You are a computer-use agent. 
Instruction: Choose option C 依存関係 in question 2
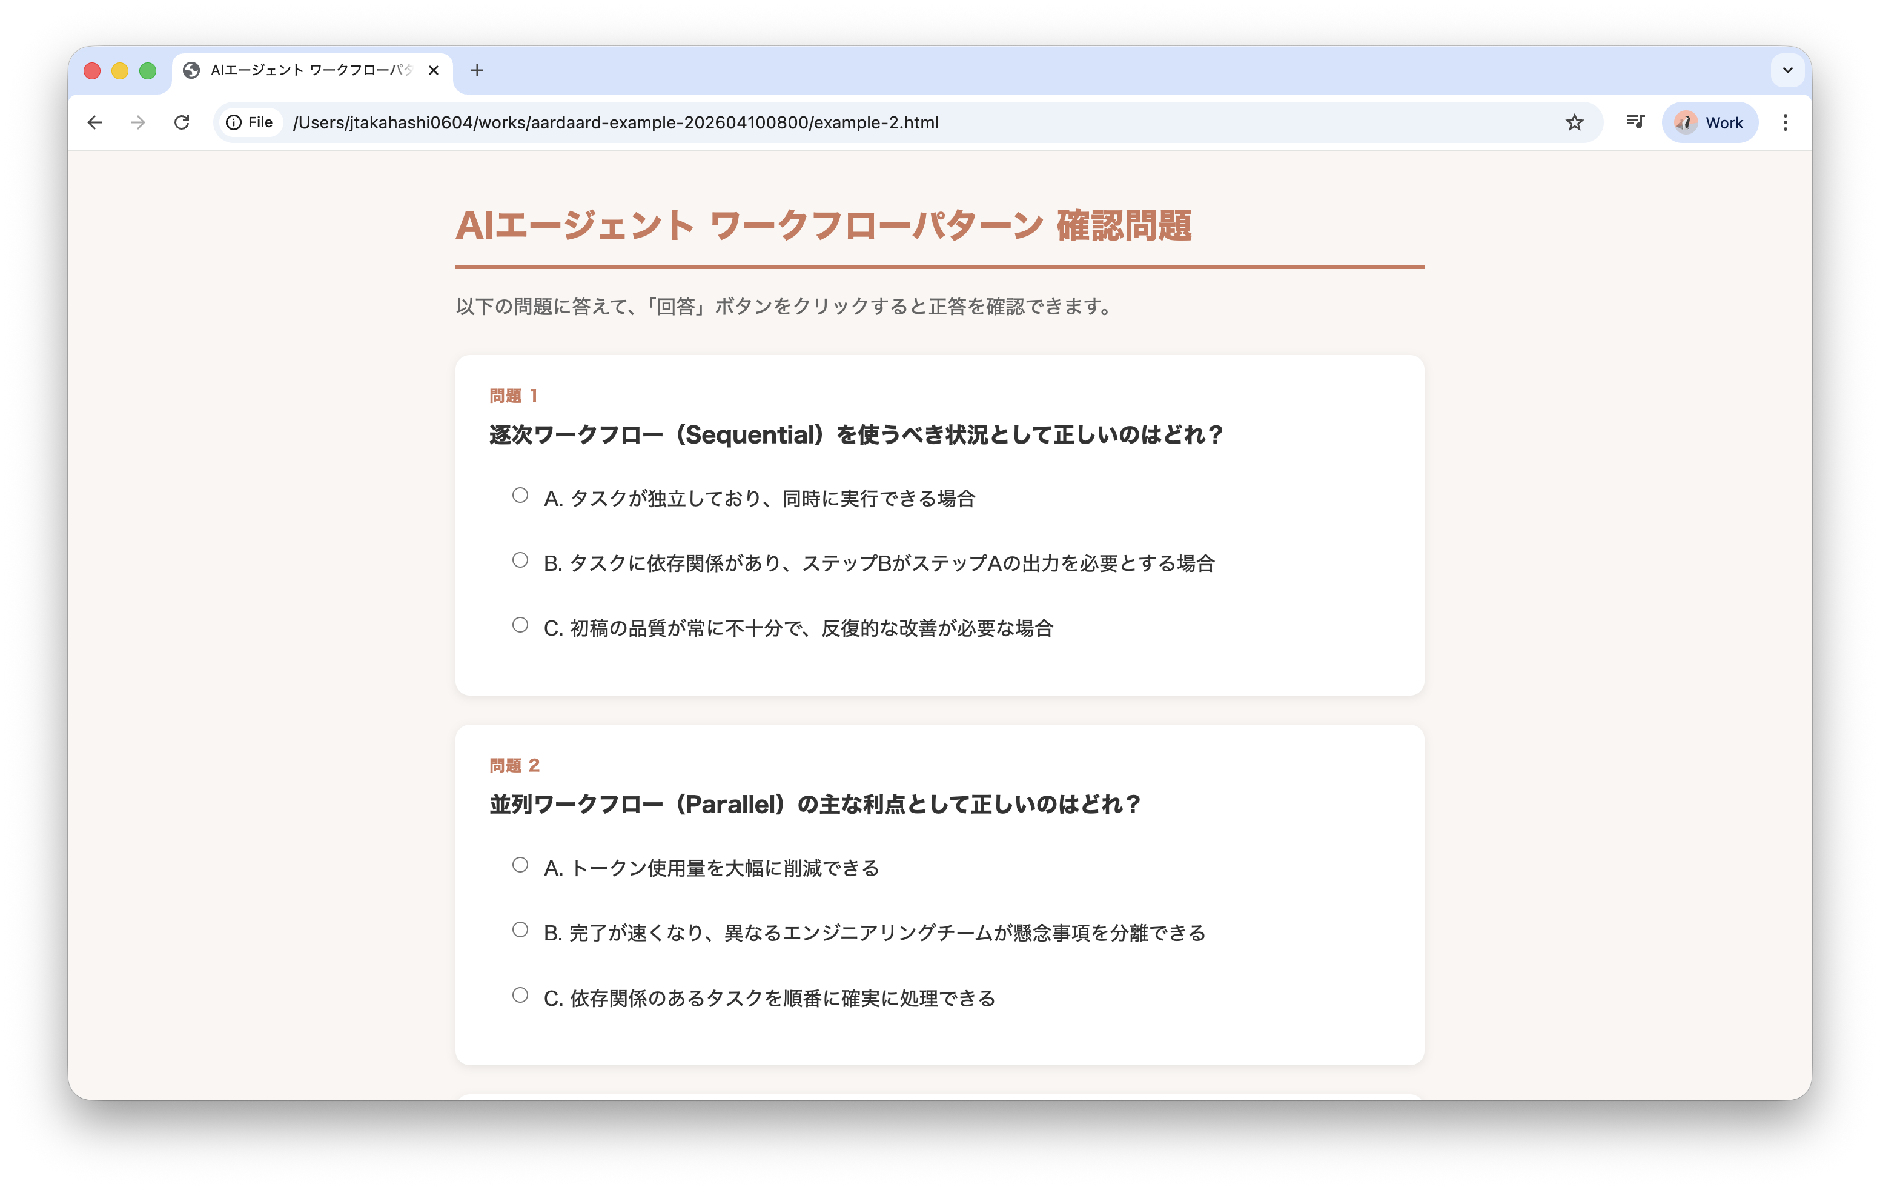pyautogui.click(x=520, y=995)
